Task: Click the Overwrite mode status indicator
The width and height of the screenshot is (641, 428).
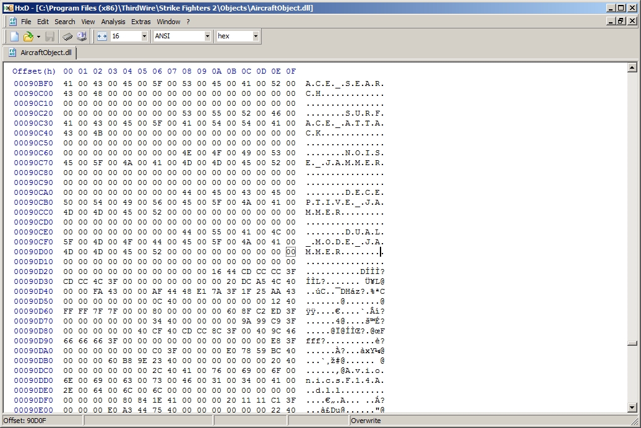Action: click(366, 421)
